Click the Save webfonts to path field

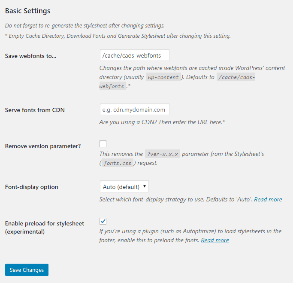point(134,55)
